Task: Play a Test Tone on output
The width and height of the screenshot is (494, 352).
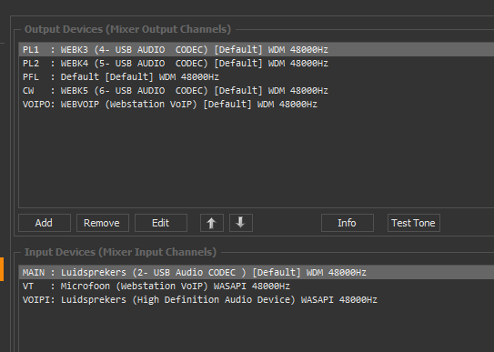Action: (x=414, y=223)
